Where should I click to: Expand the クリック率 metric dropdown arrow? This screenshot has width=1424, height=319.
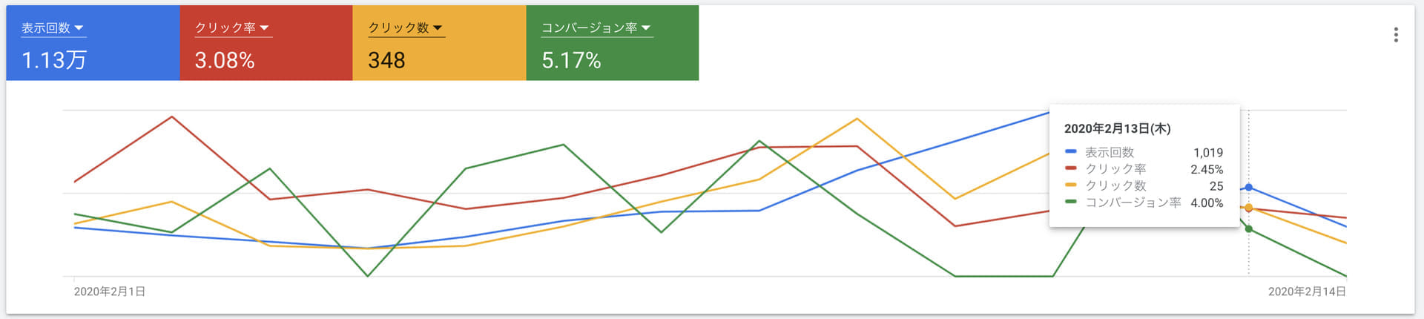pyautogui.click(x=265, y=28)
